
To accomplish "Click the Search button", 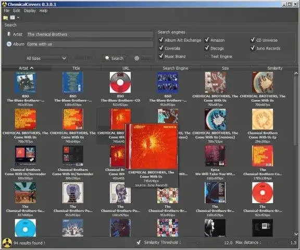I will coord(114,58).
